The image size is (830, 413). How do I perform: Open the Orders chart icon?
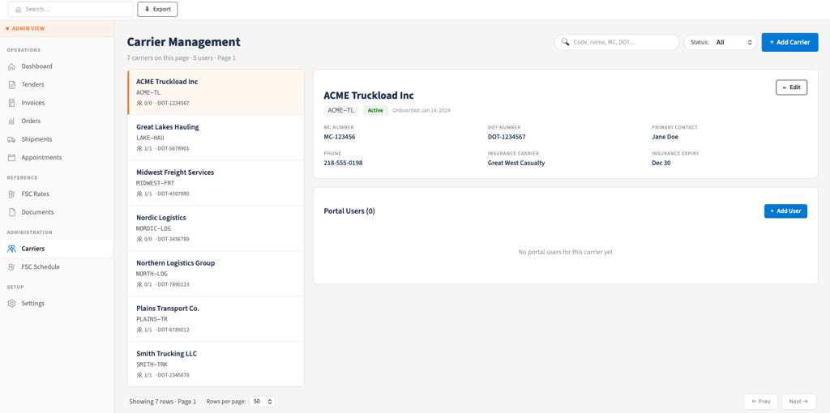pyautogui.click(x=11, y=121)
